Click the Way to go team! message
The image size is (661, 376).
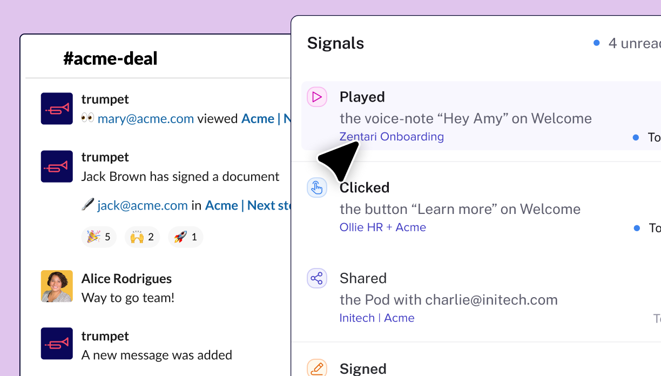click(128, 298)
